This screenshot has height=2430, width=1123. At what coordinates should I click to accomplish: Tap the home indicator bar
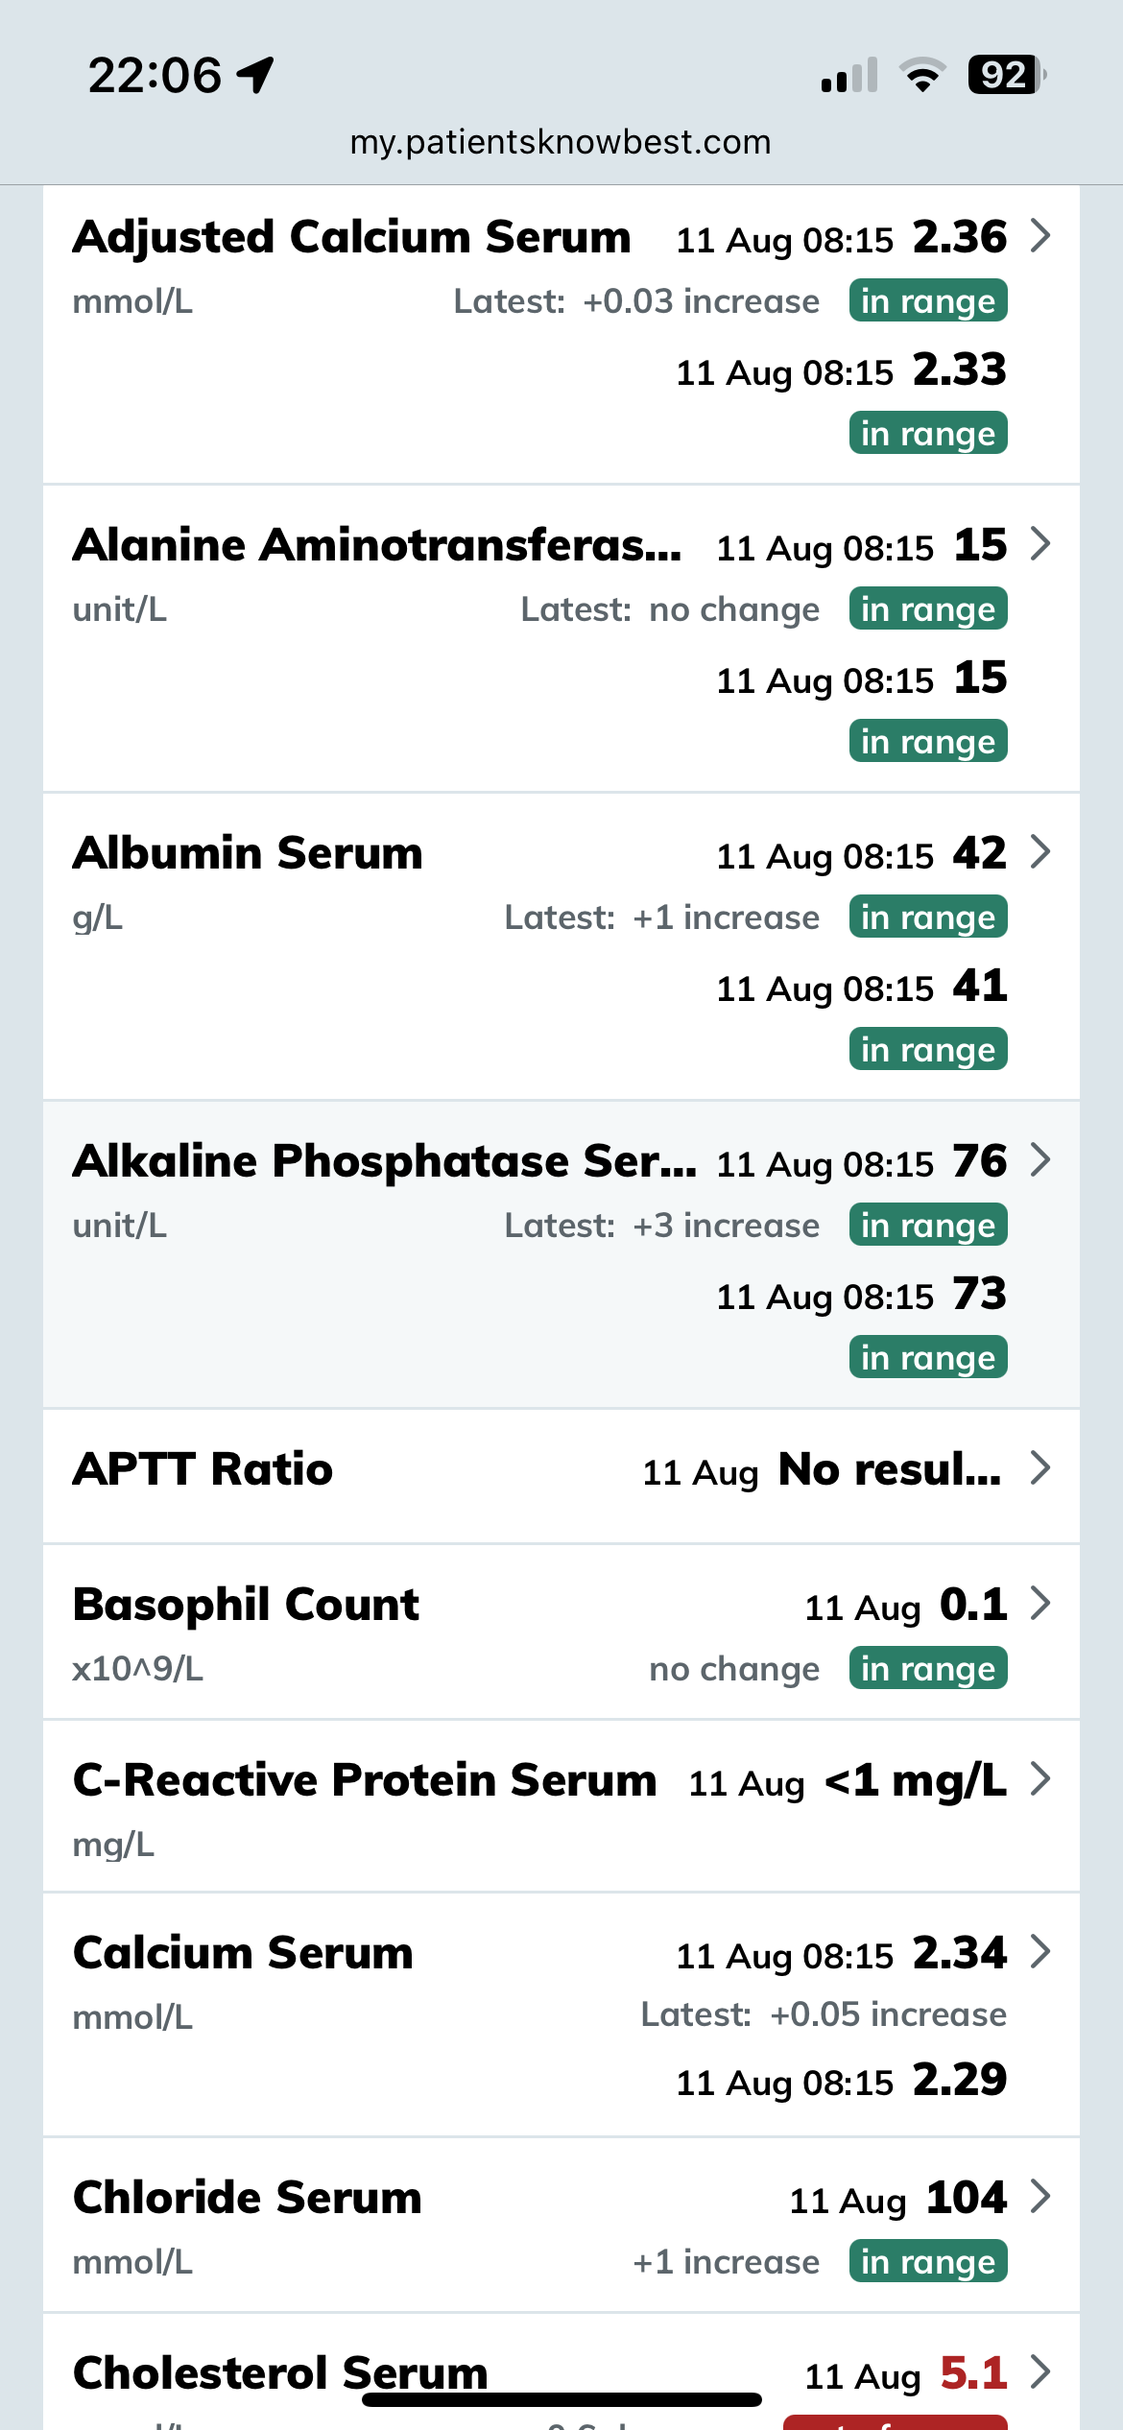561,2399
